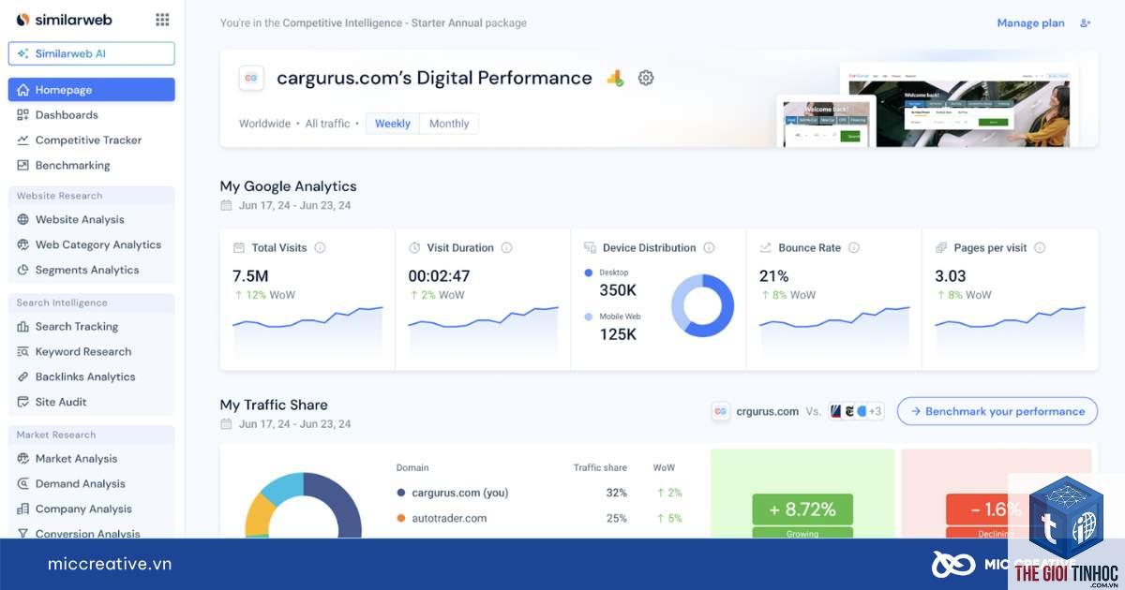This screenshot has height=590, width=1125.
Task: Open the apps grid icon beside the Similarweb logo
Action: pos(162,20)
